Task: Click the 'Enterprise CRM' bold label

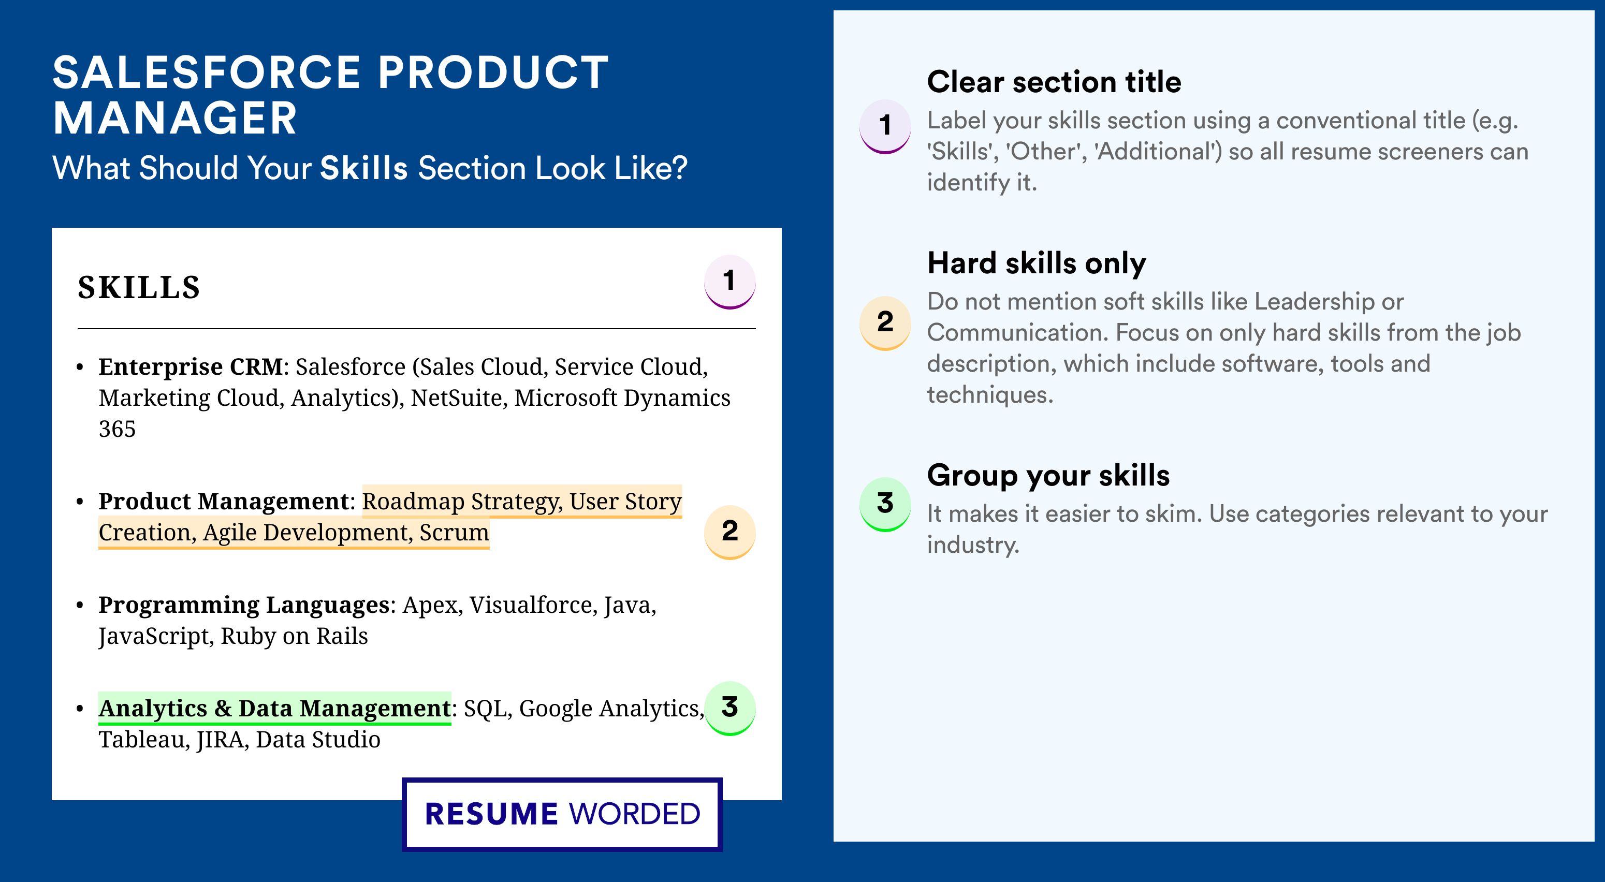Action: (191, 366)
